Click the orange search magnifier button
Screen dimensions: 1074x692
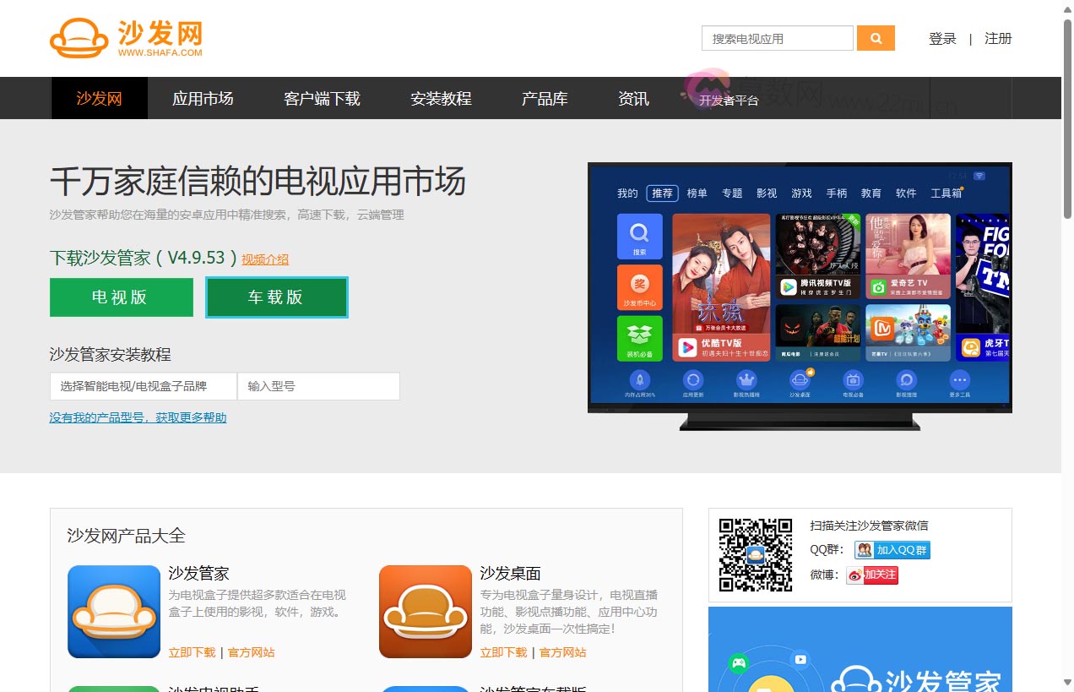pyautogui.click(x=876, y=38)
